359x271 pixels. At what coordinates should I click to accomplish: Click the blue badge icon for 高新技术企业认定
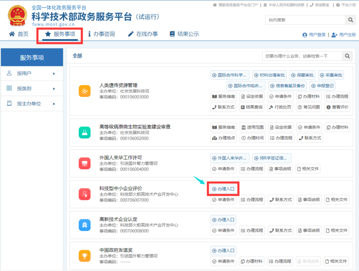(85, 225)
